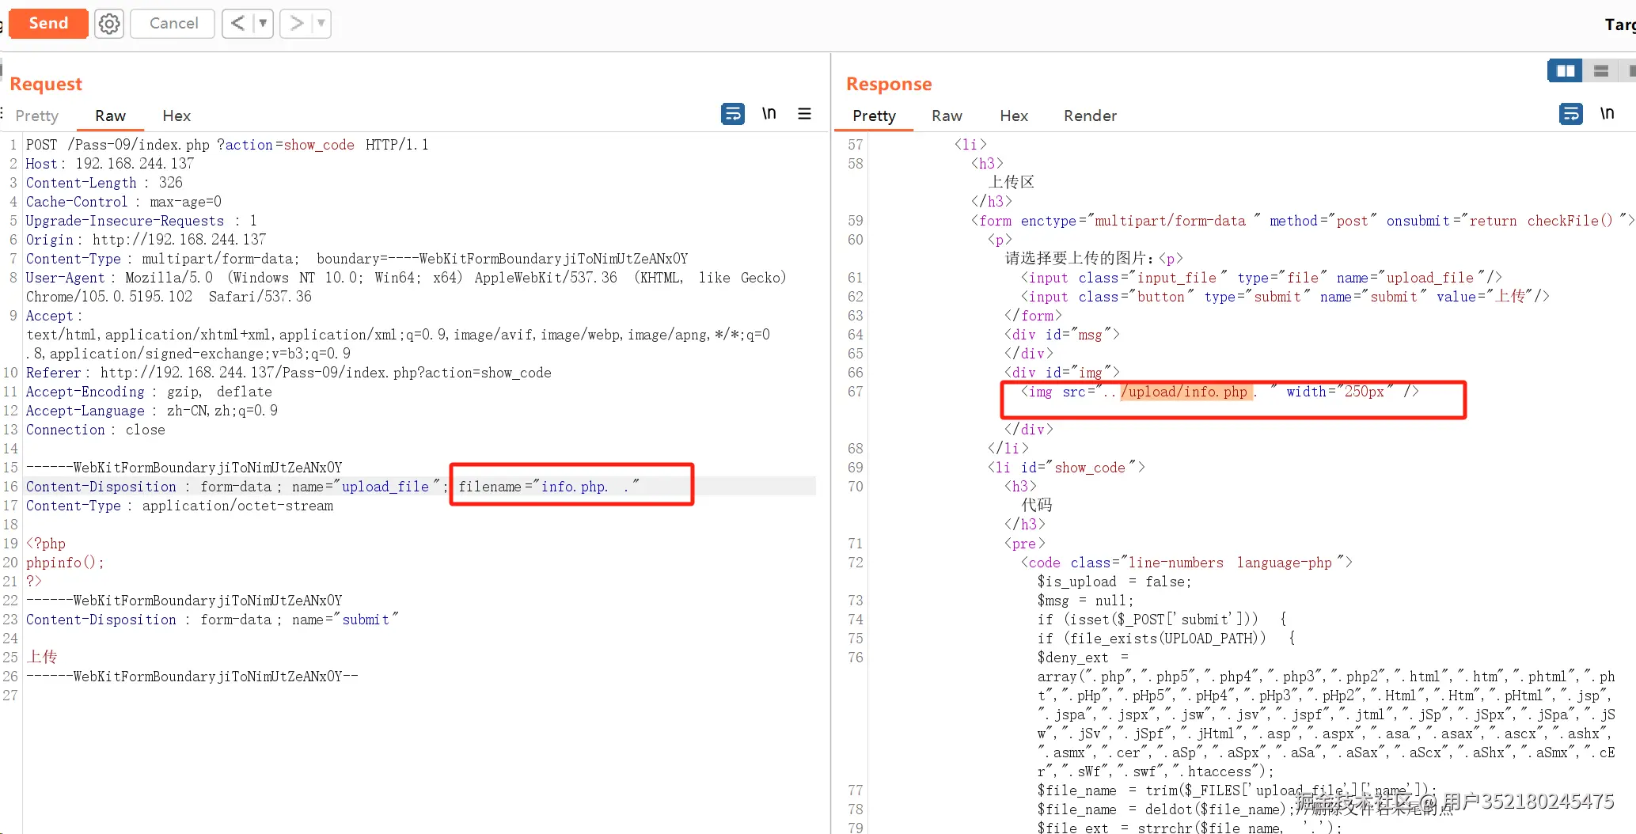Viewport: 1636px width, 834px height.
Task: Click the Cancel button
Action: [173, 24]
